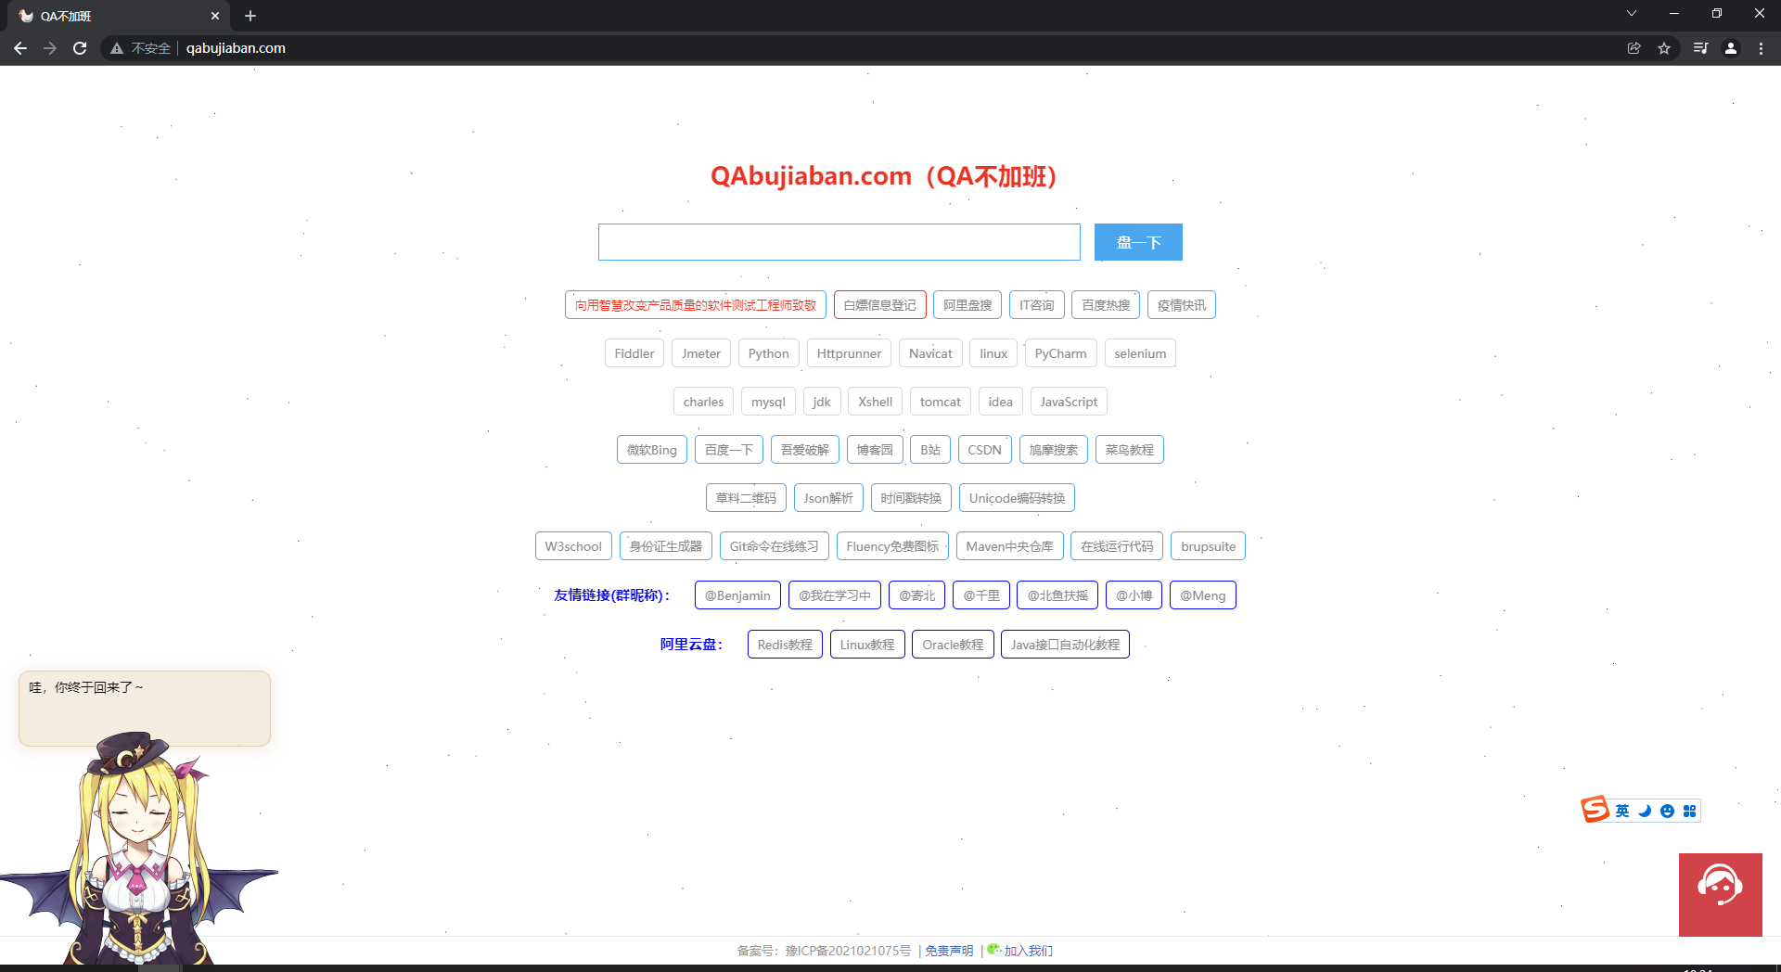Open 草料二维码 link
Image resolution: width=1781 pixels, height=972 pixels.
746,498
